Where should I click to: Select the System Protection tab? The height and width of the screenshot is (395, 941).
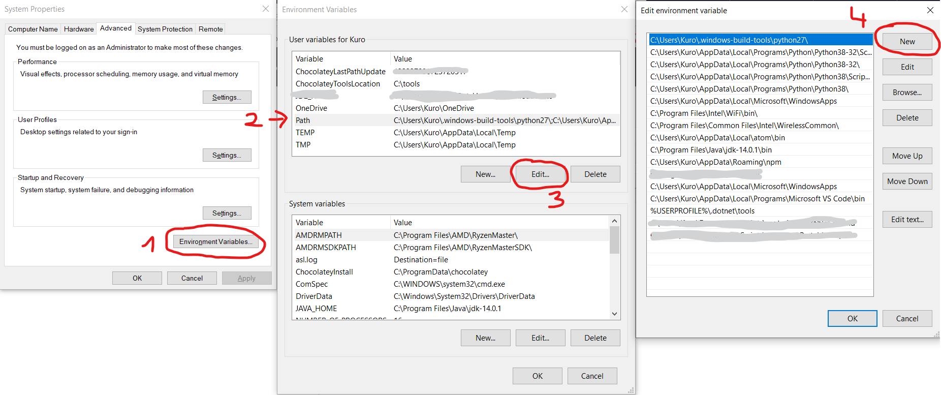[165, 29]
